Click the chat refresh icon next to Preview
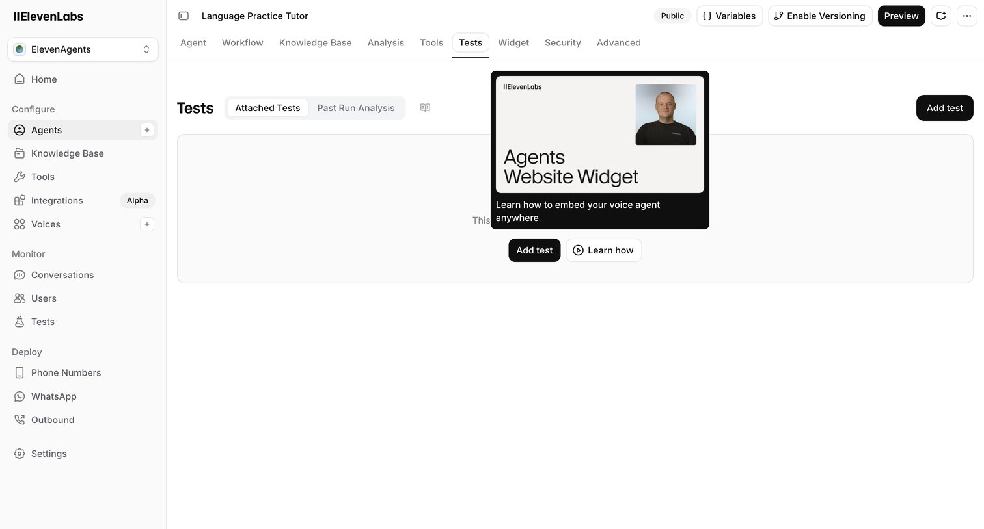The height and width of the screenshot is (529, 984). [941, 16]
